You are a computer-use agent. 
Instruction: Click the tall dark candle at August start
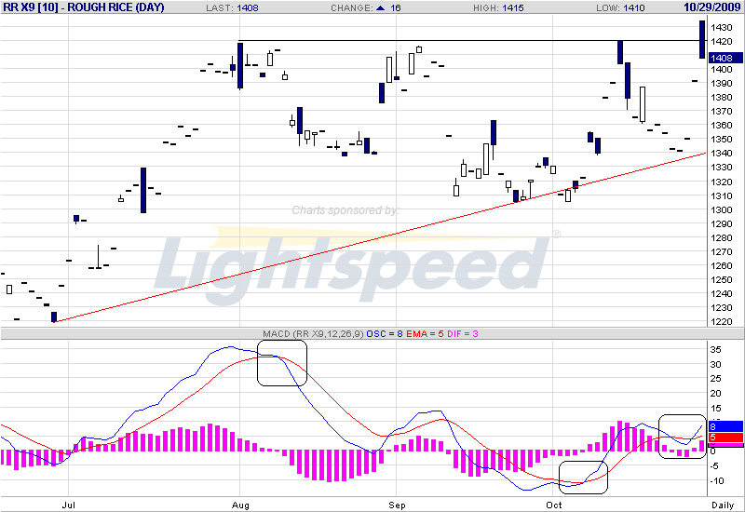(240, 66)
